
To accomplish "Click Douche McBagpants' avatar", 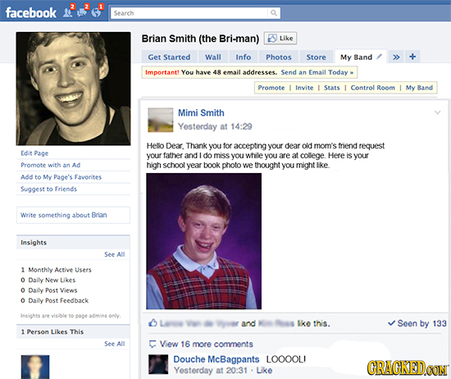I will pos(158,364).
